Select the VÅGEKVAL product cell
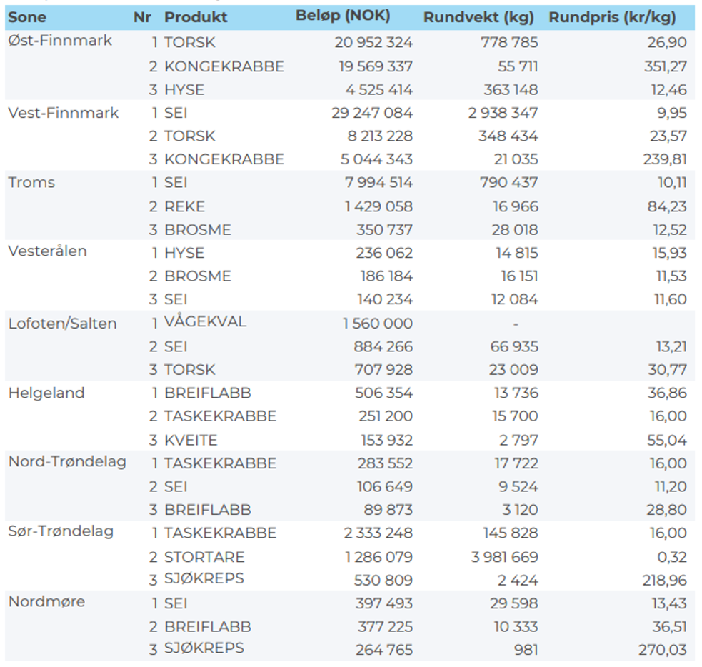Viewport: 702px width, 667px height. tap(205, 322)
